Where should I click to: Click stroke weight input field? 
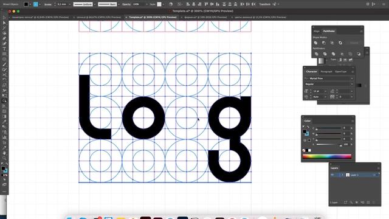(x=62, y=4)
